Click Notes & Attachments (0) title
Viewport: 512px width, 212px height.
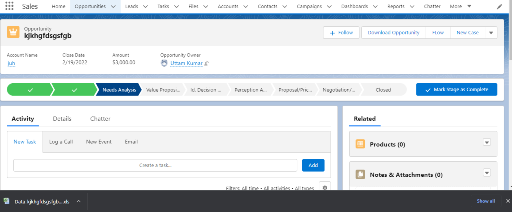pos(406,175)
